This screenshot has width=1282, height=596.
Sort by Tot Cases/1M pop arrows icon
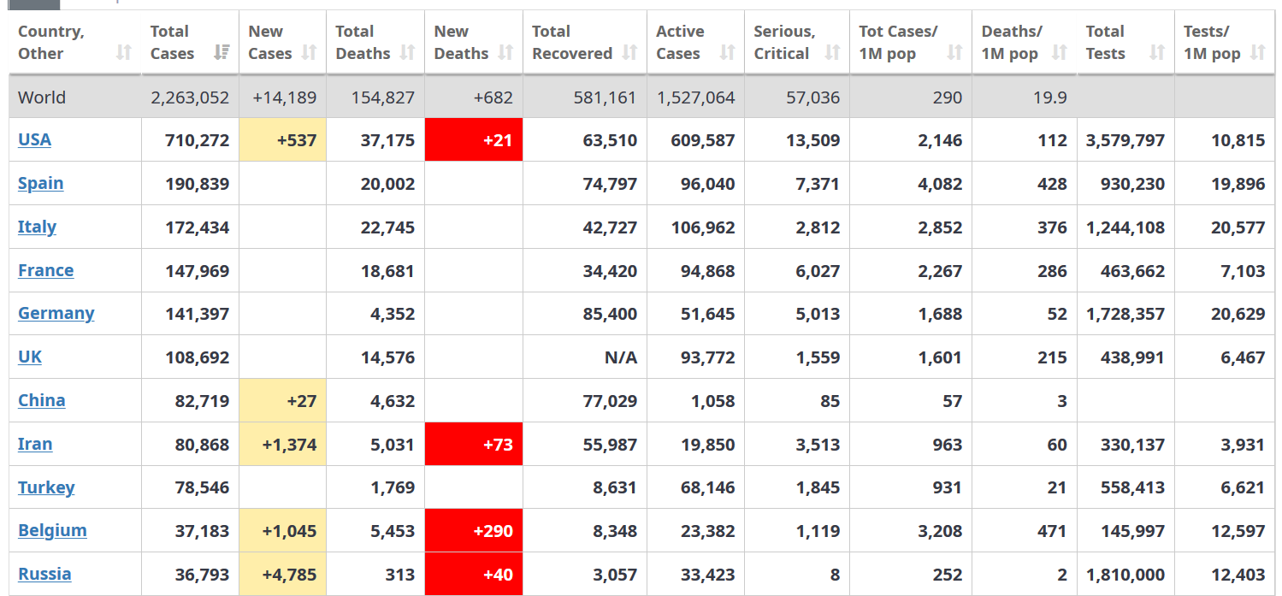[954, 53]
